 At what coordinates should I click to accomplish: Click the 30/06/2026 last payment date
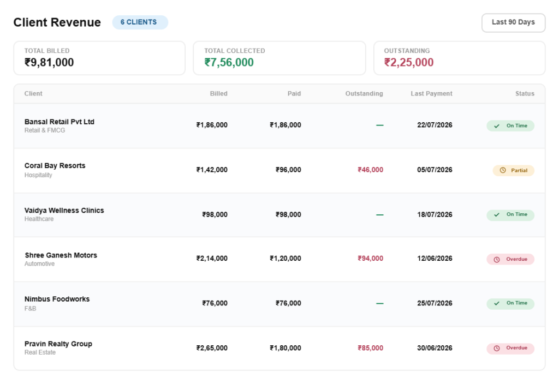(435, 348)
